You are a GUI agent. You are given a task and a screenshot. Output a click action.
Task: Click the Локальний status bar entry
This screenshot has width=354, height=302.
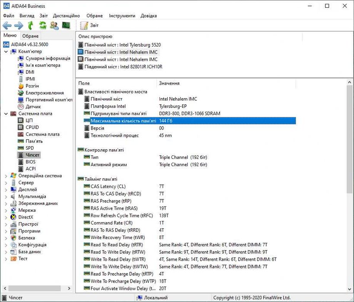coord(153,298)
